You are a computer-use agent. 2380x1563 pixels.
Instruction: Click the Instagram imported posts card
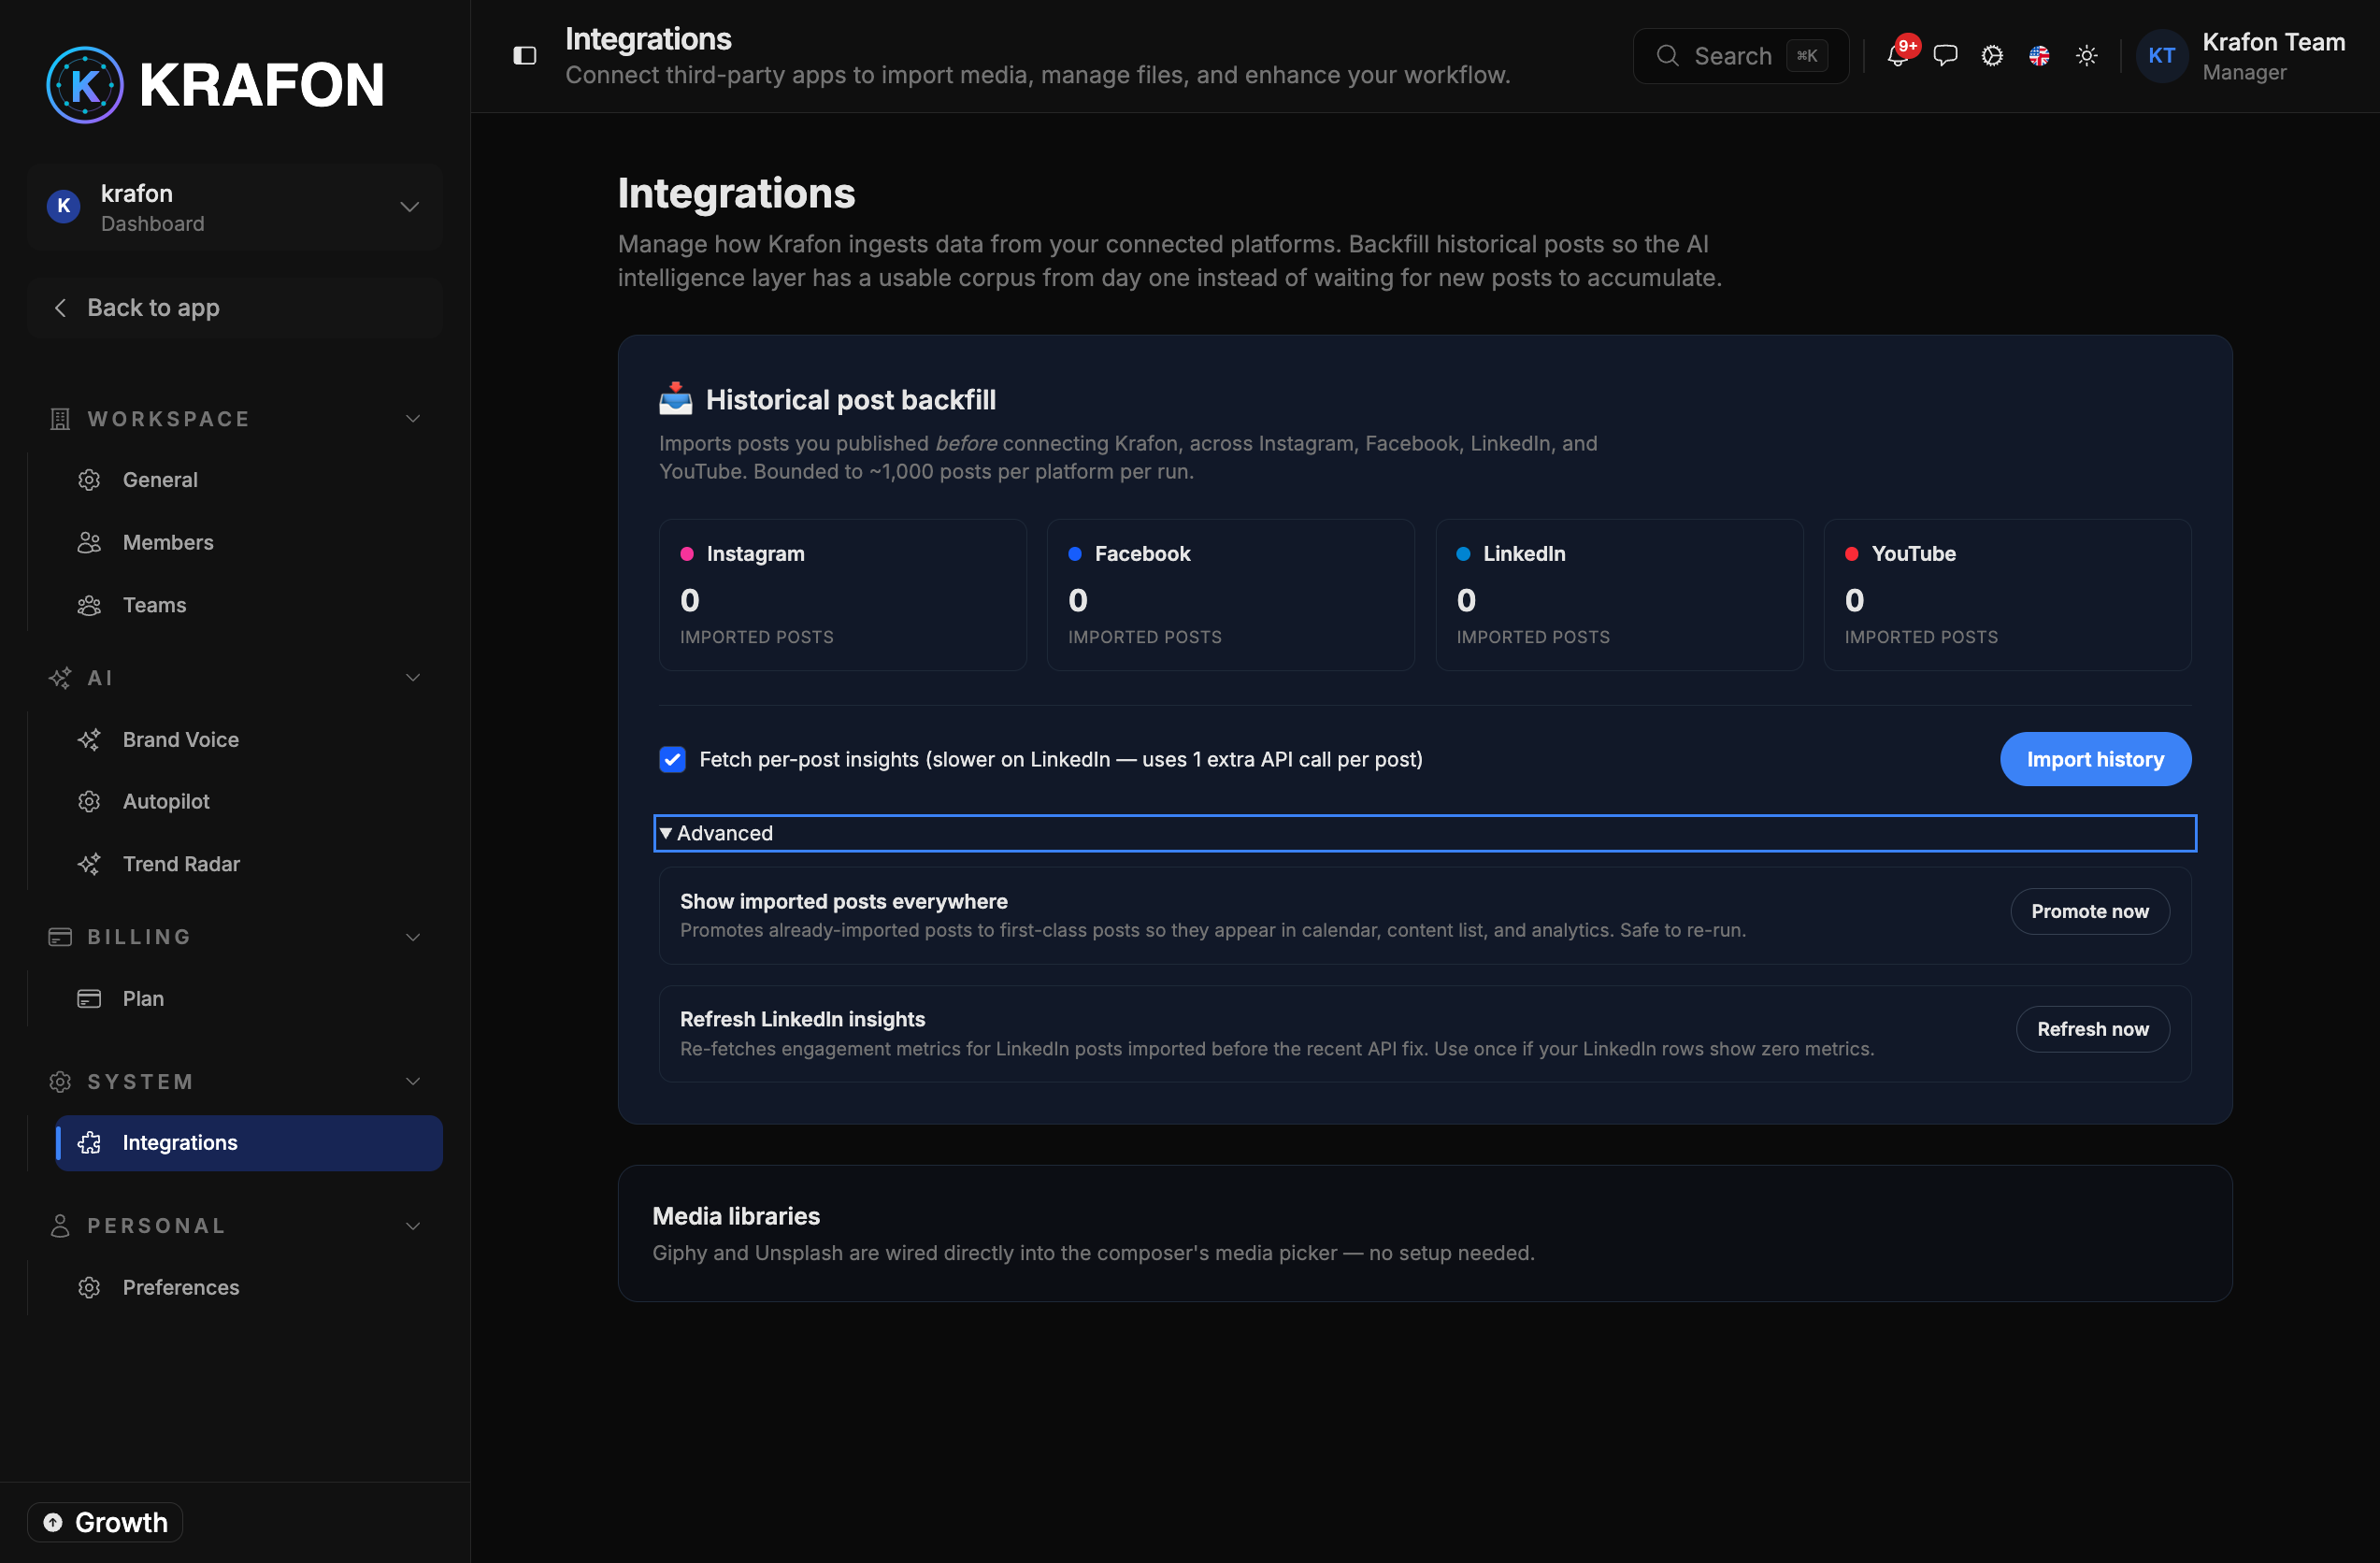[842, 595]
